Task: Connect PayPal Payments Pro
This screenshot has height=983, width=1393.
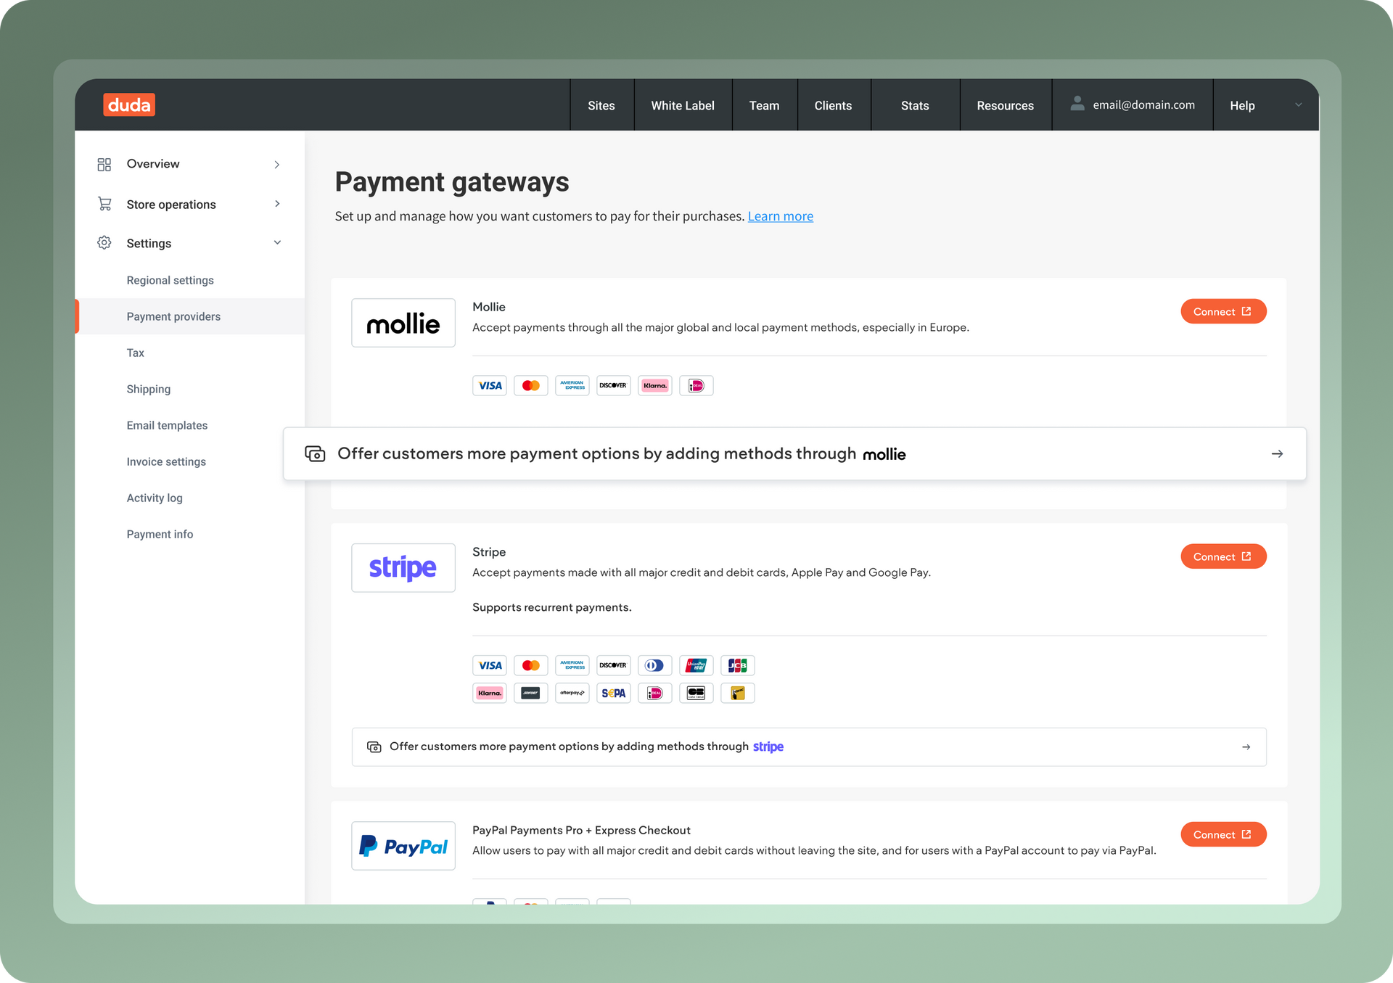Action: coord(1223,834)
